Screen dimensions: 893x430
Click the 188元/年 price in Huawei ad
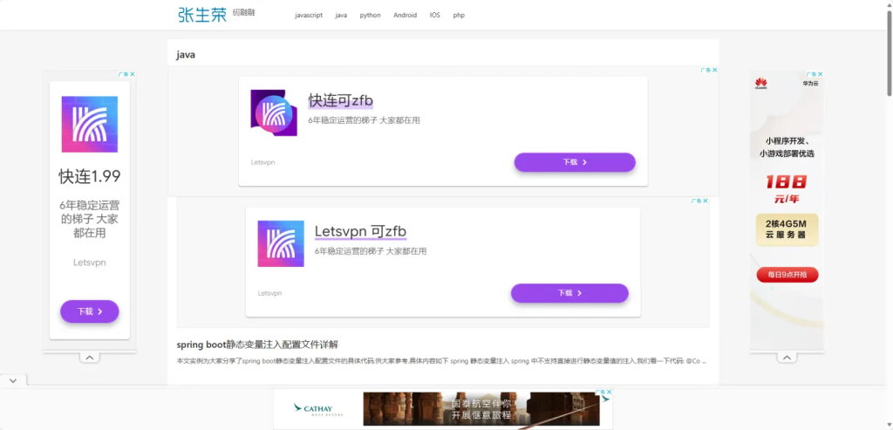[787, 189]
